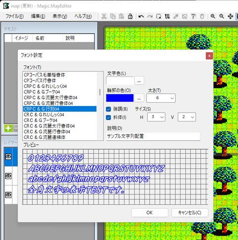Select the dotted rectangle selection tool

pos(159,16)
